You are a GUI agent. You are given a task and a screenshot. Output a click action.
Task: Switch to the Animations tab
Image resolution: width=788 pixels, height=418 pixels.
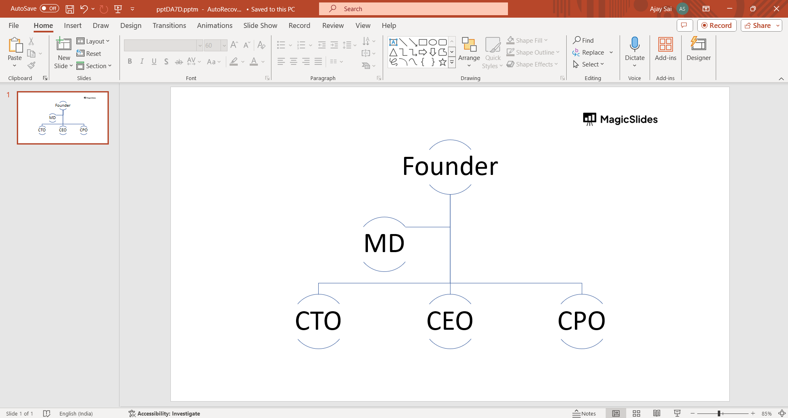pos(214,25)
